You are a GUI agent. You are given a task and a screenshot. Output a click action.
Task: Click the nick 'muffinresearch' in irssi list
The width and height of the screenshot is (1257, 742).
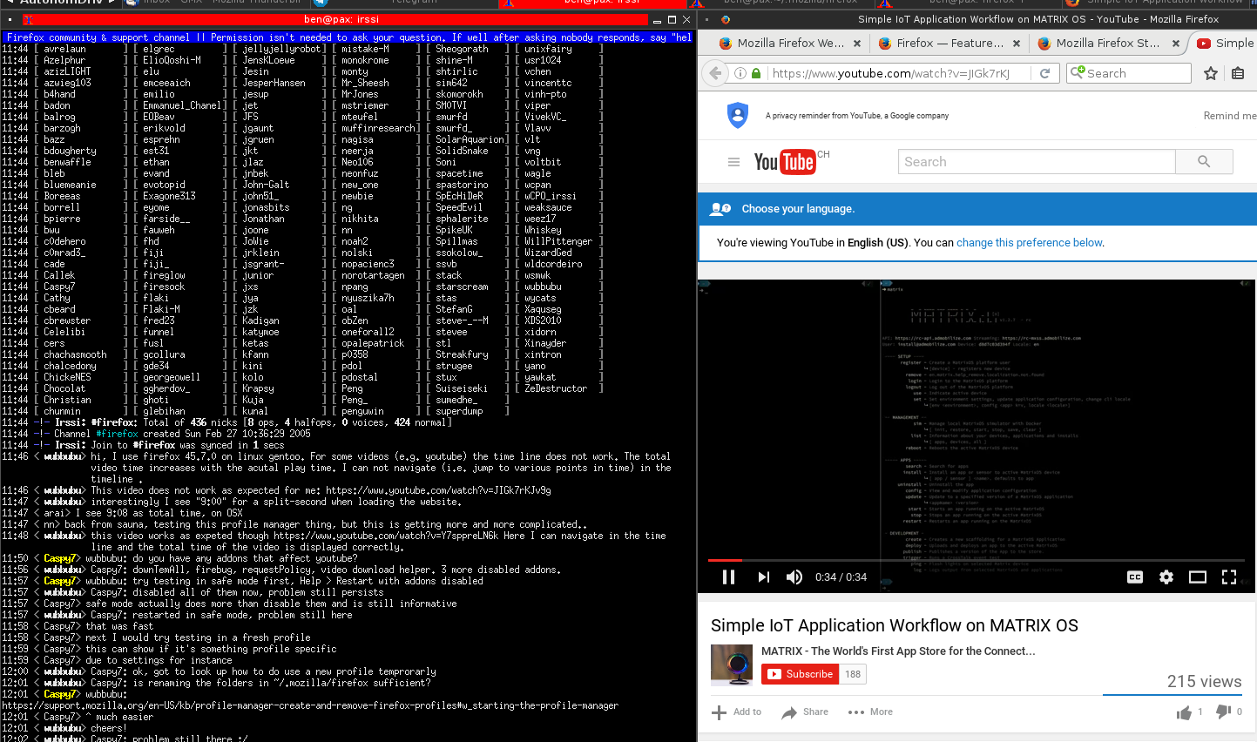pos(379,129)
